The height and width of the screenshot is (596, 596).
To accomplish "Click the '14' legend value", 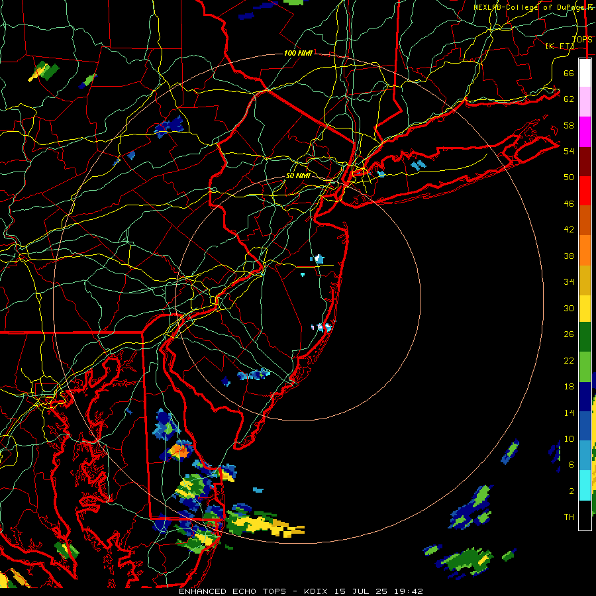I will tap(569, 413).
